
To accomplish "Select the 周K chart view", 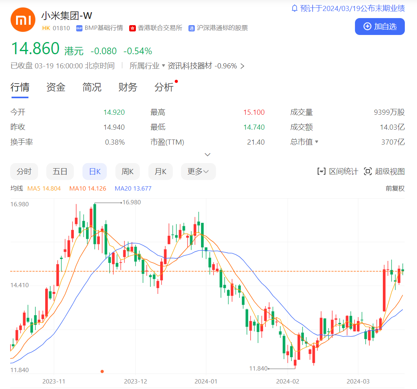I will click(x=127, y=172).
